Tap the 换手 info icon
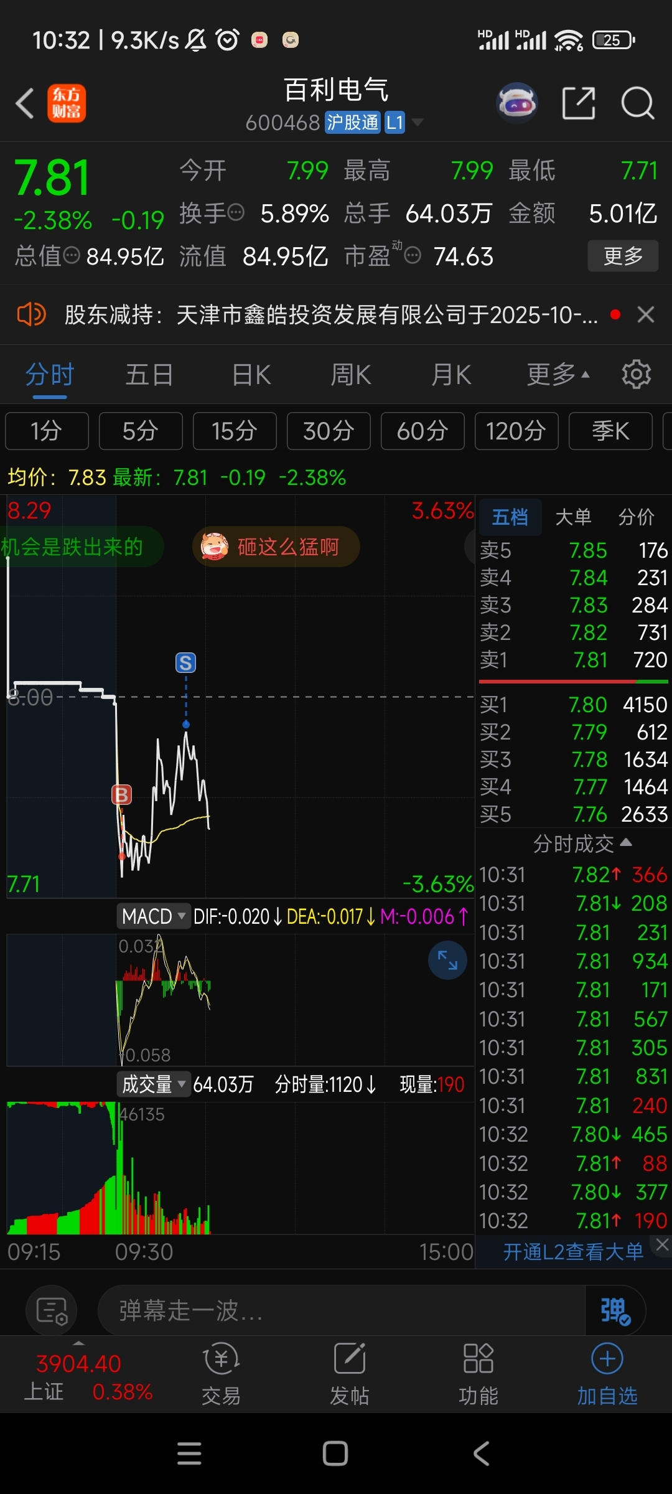 [x=236, y=213]
